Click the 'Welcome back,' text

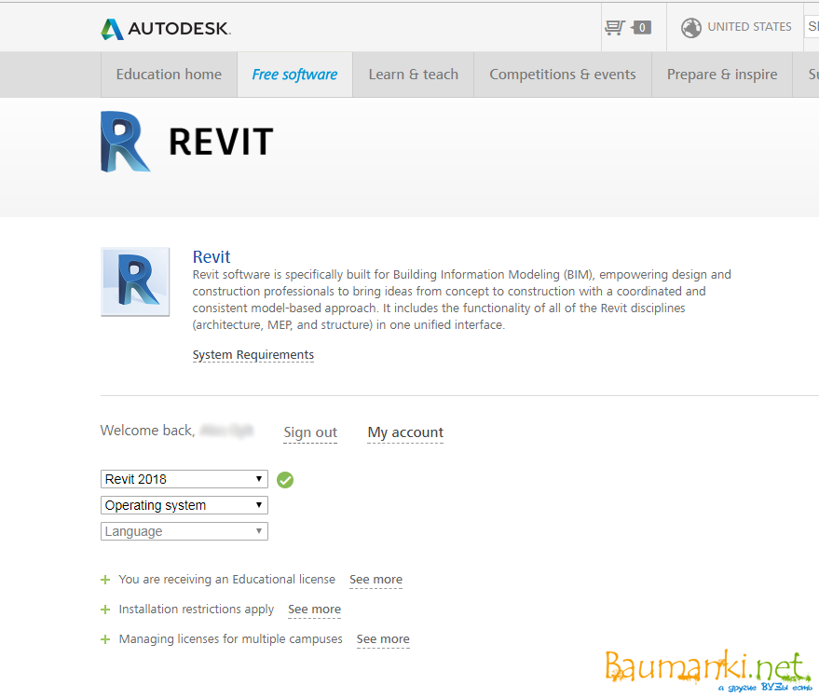coord(148,431)
